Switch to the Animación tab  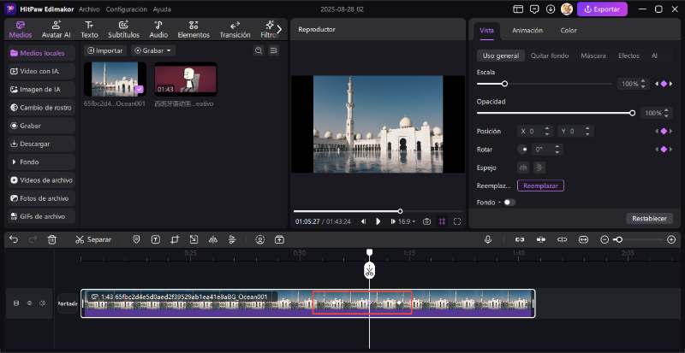[527, 30]
